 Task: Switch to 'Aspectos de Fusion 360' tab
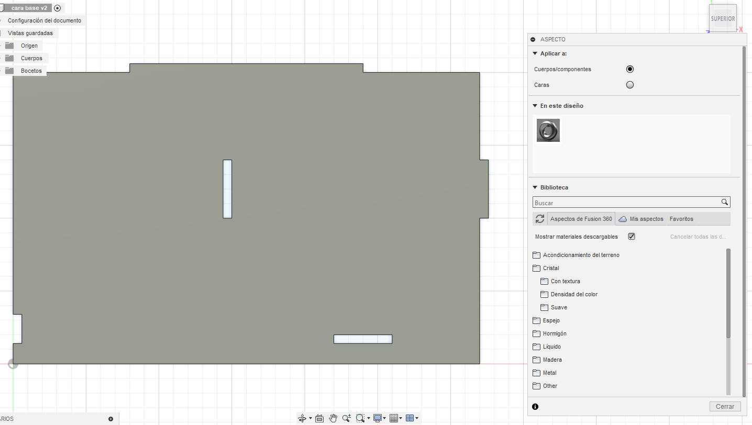pos(581,219)
